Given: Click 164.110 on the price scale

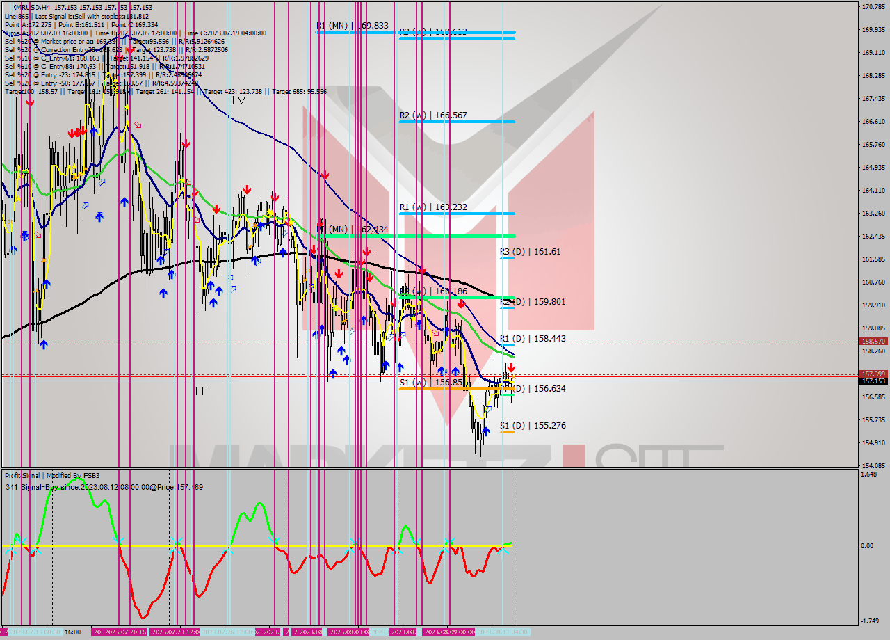Looking at the screenshot, I should click(x=873, y=190).
